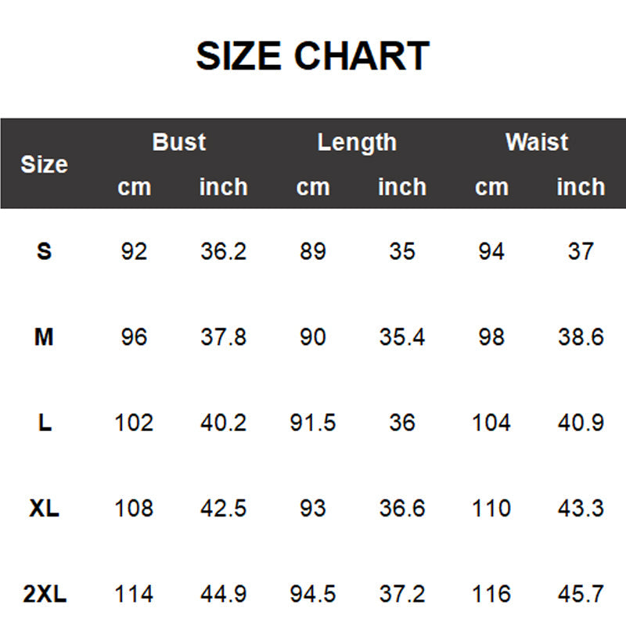Click the 2XL waist inch value 45.7

coord(581,595)
